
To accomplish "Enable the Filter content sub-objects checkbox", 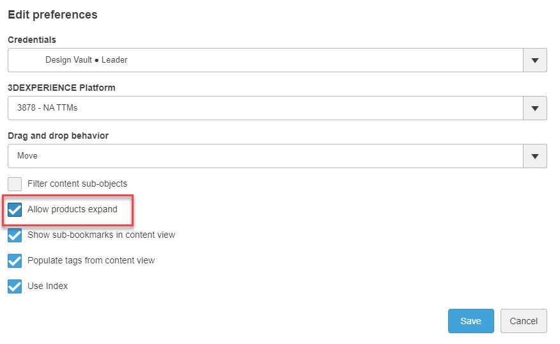I will pos(15,184).
